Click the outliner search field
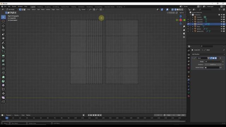 coord(206,10)
